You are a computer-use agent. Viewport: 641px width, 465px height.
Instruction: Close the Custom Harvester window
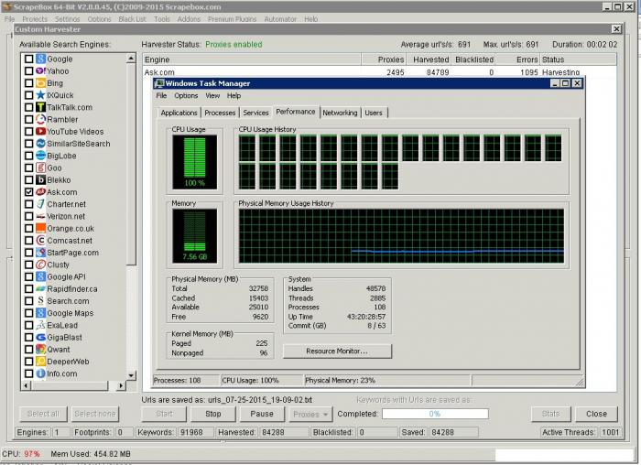coord(616,29)
